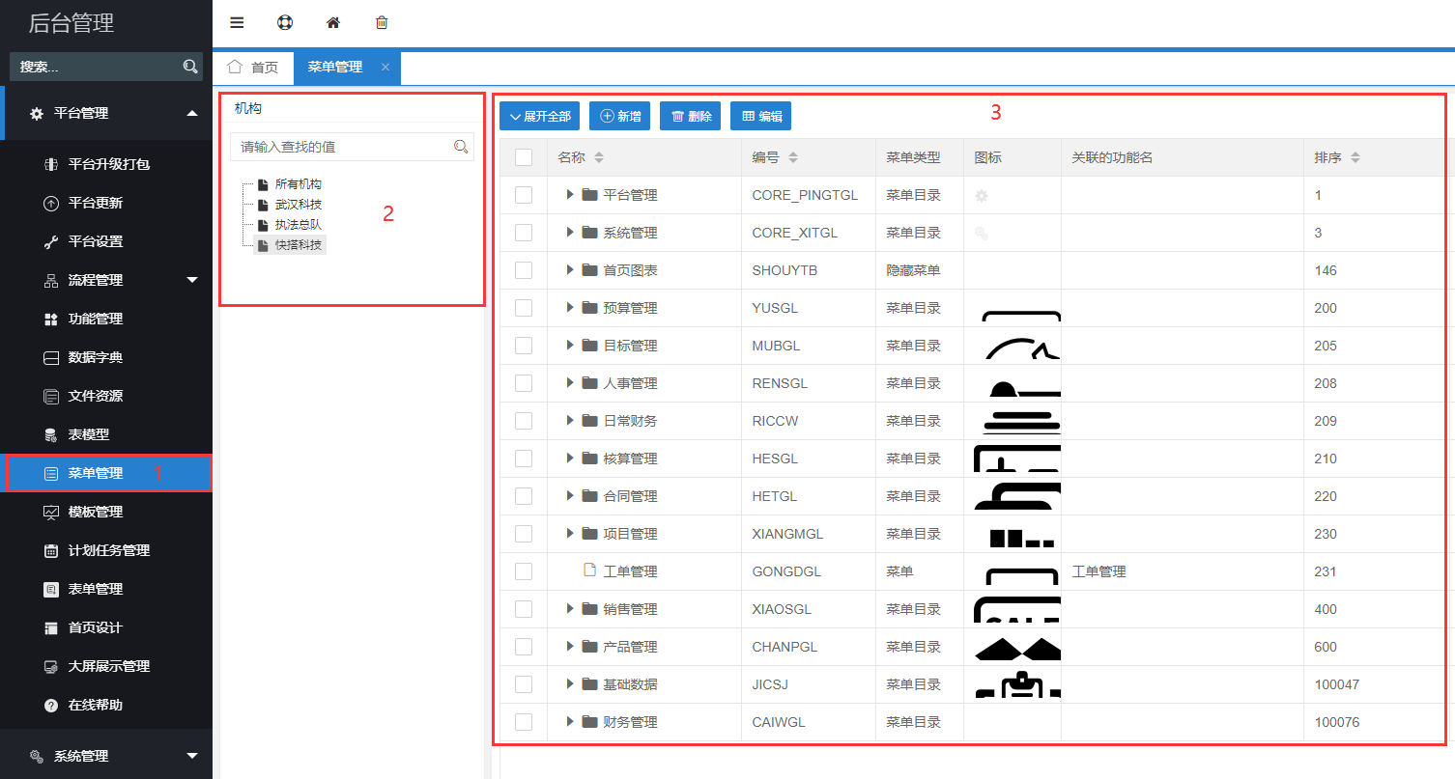Click the 请输入查找的值 input field
This screenshot has width=1455, height=779.
point(342,147)
